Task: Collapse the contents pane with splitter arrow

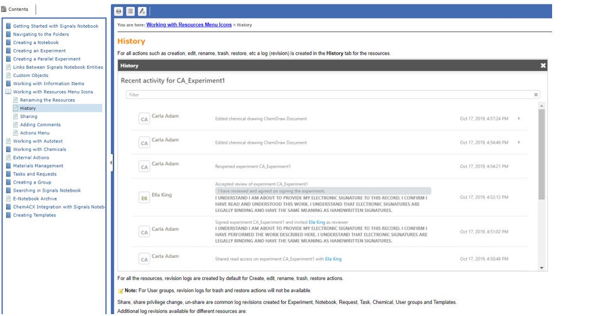Action: 111,162
